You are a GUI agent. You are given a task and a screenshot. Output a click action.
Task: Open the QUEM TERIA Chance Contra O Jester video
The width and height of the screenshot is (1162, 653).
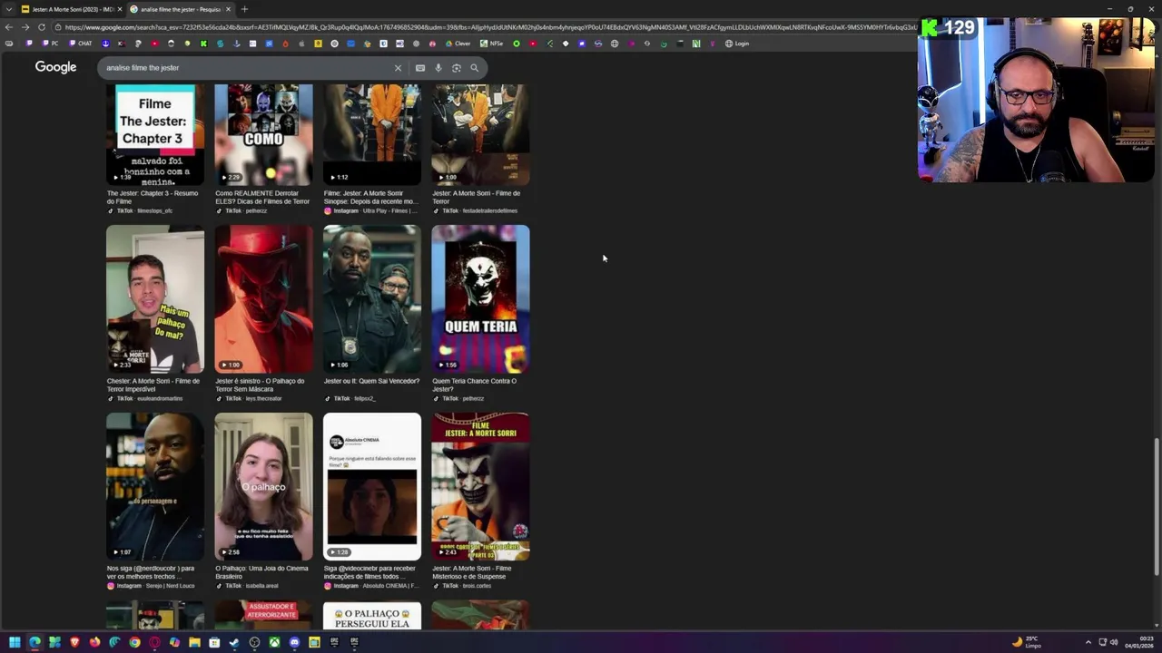480,299
